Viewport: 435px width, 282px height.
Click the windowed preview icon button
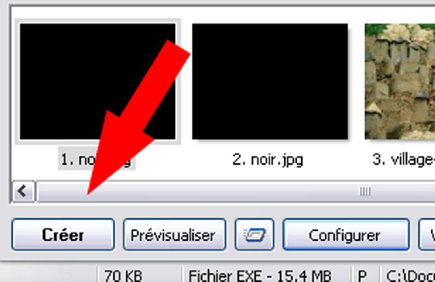coord(254,235)
